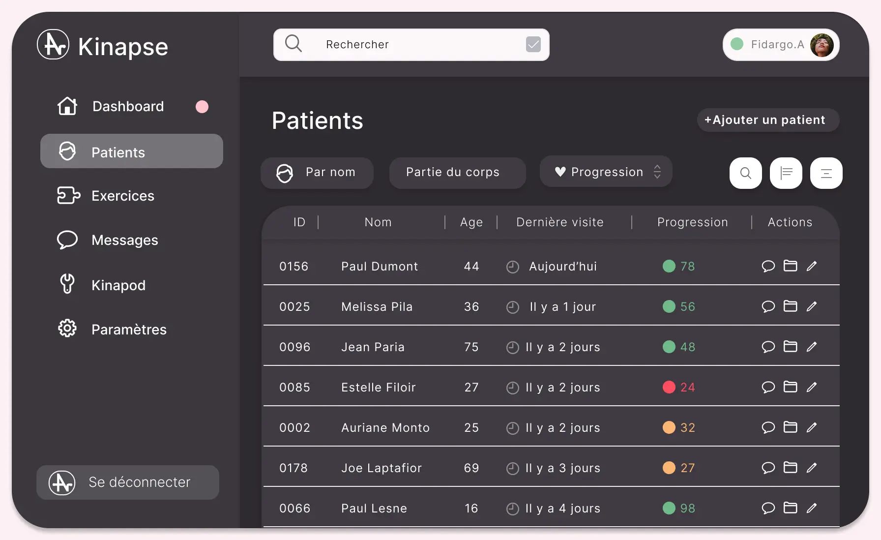This screenshot has height=540, width=881.
Task: Click the pink Dashboard notification dot
Action: 202,107
